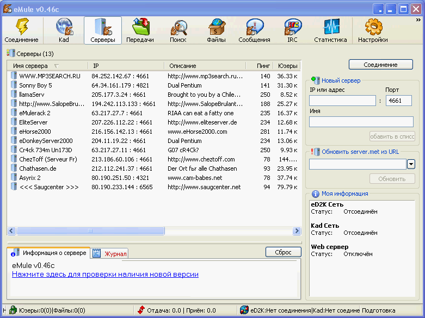Click the server icon of eHorse2000

point(14,131)
